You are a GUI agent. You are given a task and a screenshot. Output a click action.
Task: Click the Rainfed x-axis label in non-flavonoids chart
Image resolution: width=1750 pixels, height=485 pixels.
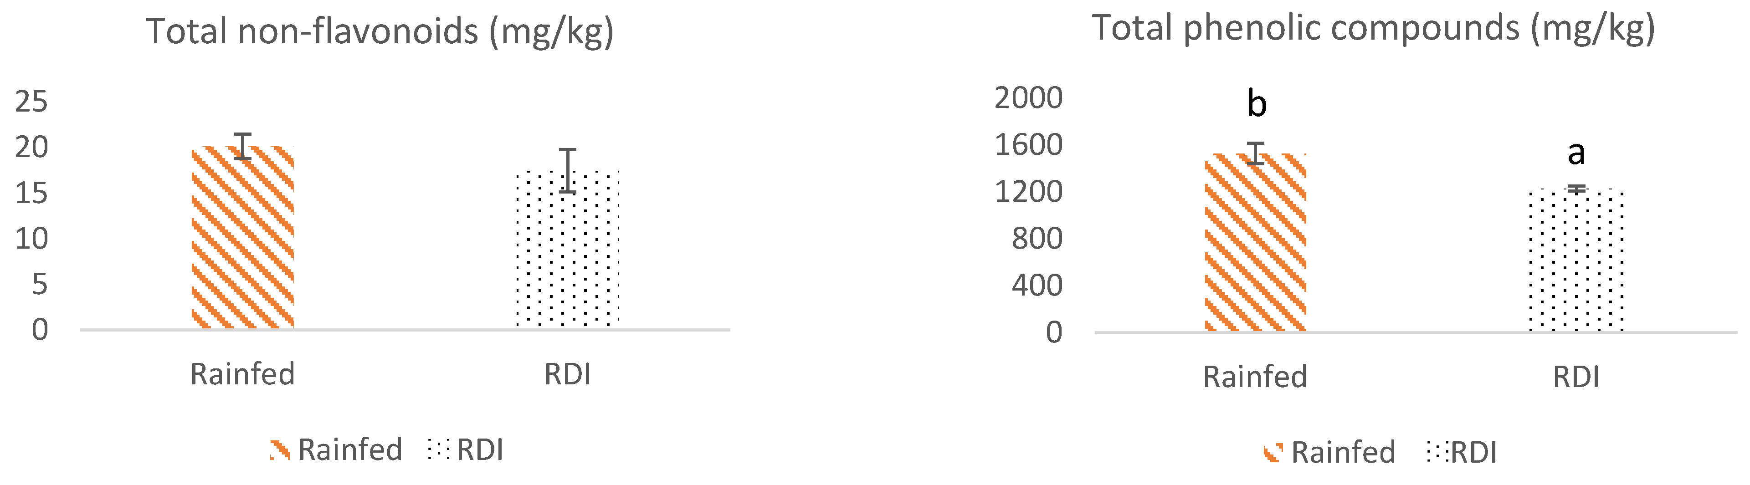click(x=242, y=374)
